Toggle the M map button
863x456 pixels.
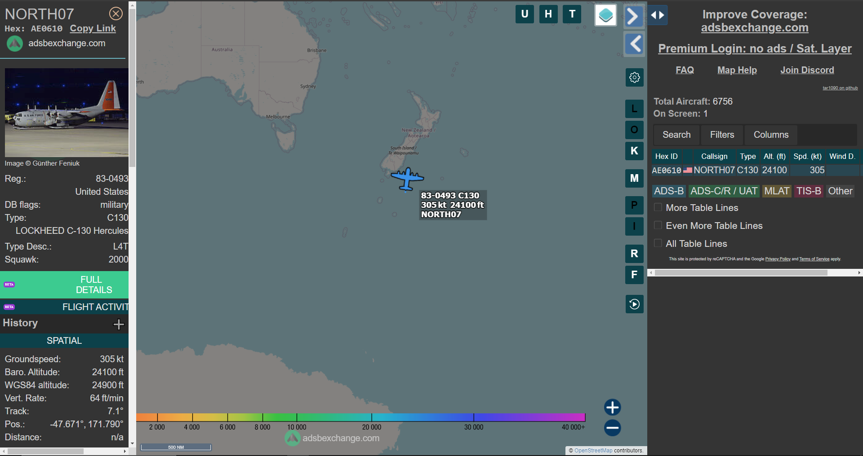coord(635,179)
